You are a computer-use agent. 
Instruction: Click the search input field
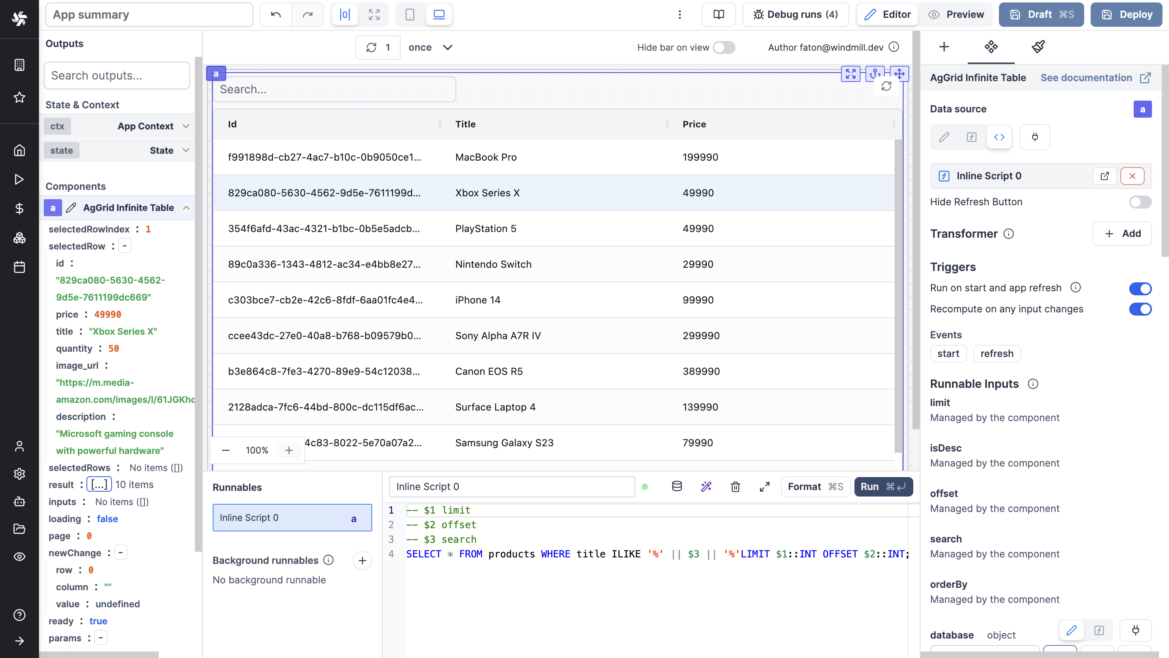333,89
